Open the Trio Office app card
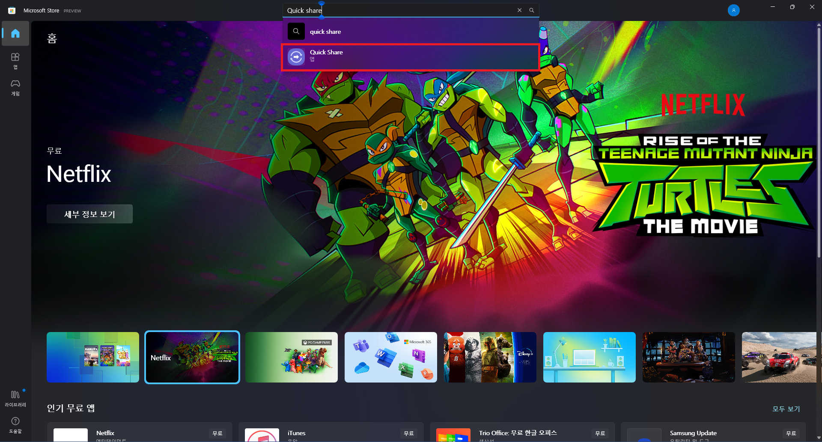The image size is (822, 442). coord(522,432)
